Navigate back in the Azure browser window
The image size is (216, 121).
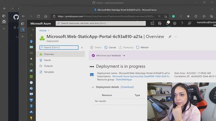click(23, 16)
